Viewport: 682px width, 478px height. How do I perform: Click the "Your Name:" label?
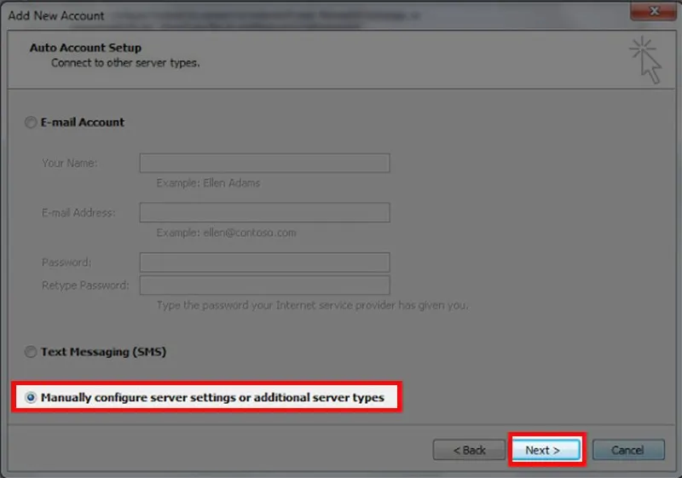click(x=70, y=164)
